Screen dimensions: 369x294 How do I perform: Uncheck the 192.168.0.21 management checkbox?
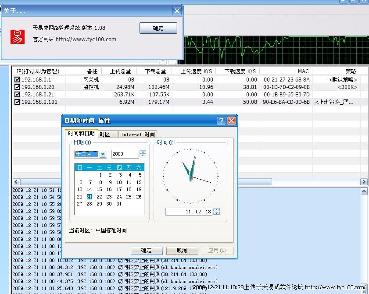pos(17,95)
